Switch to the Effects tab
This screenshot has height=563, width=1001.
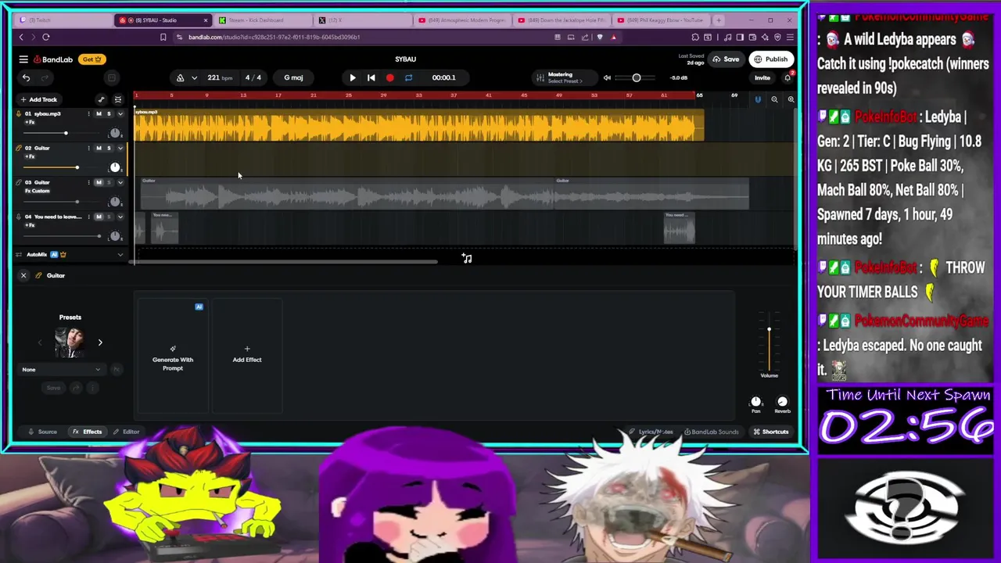[87, 432]
